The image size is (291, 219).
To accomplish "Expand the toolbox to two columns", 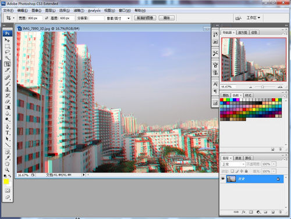I will tap(4, 26).
